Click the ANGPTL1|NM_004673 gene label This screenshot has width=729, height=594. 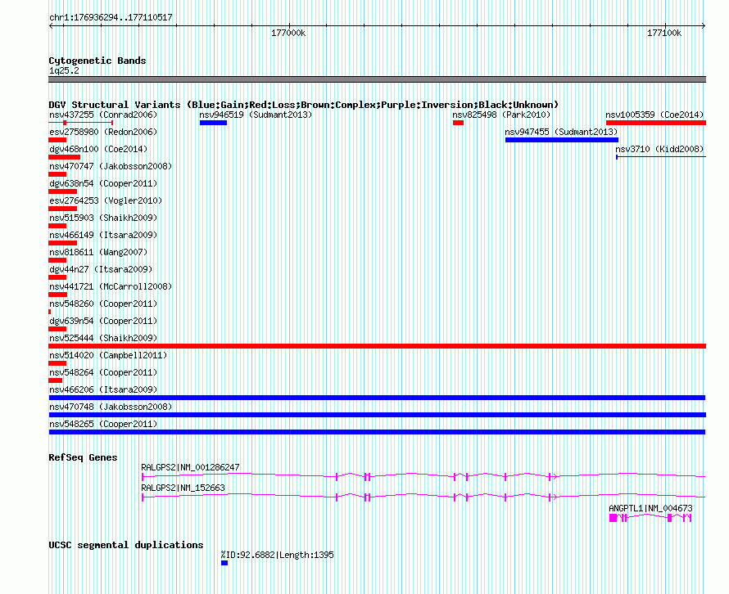click(x=650, y=508)
